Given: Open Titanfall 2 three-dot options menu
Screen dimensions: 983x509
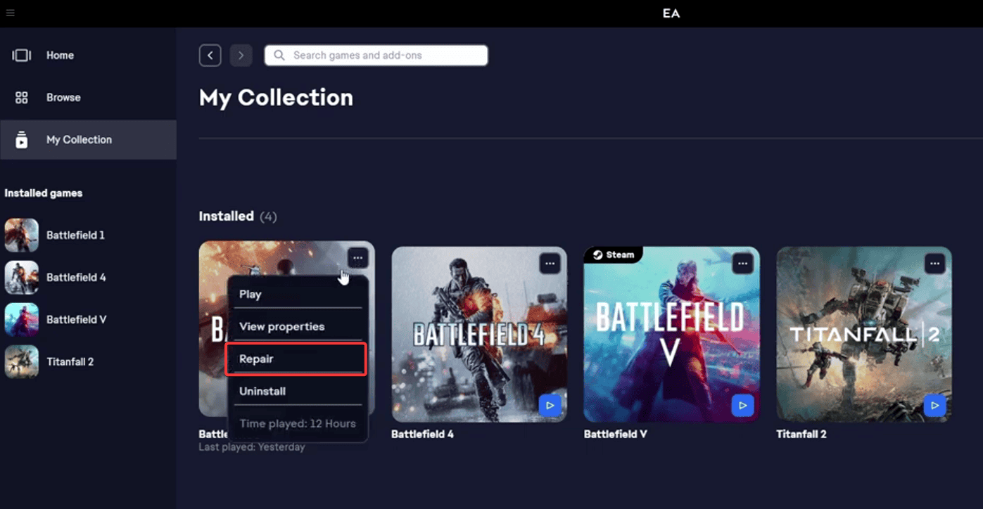Looking at the screenshot, I should [x=934, y=264].
